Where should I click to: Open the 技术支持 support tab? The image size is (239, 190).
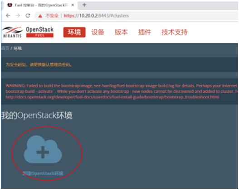pyautogui.click(x=175, y=32)
